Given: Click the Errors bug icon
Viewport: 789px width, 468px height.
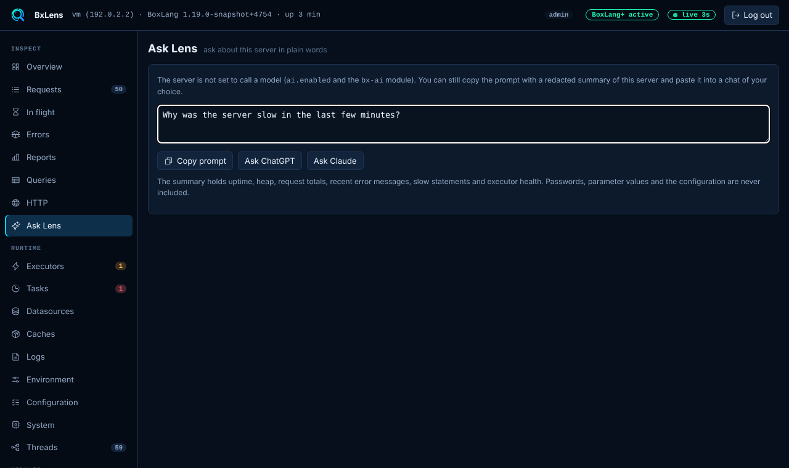Looking at the screenshot, I should [x=15, y=134].
